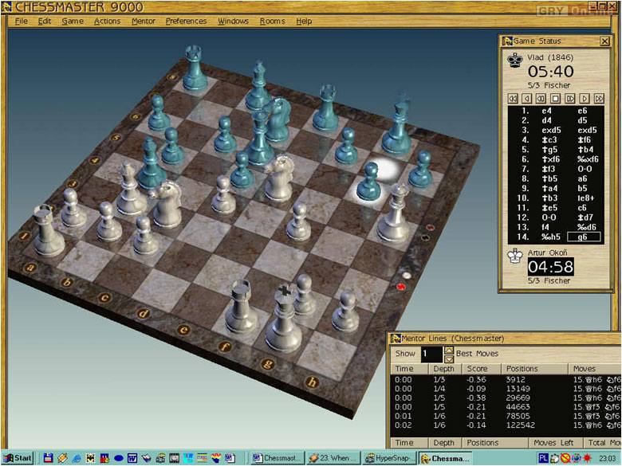Image resolution: width=622 pixels, height=466 pixels.
Task: Open the Game menu
Action: coord(73,21)
